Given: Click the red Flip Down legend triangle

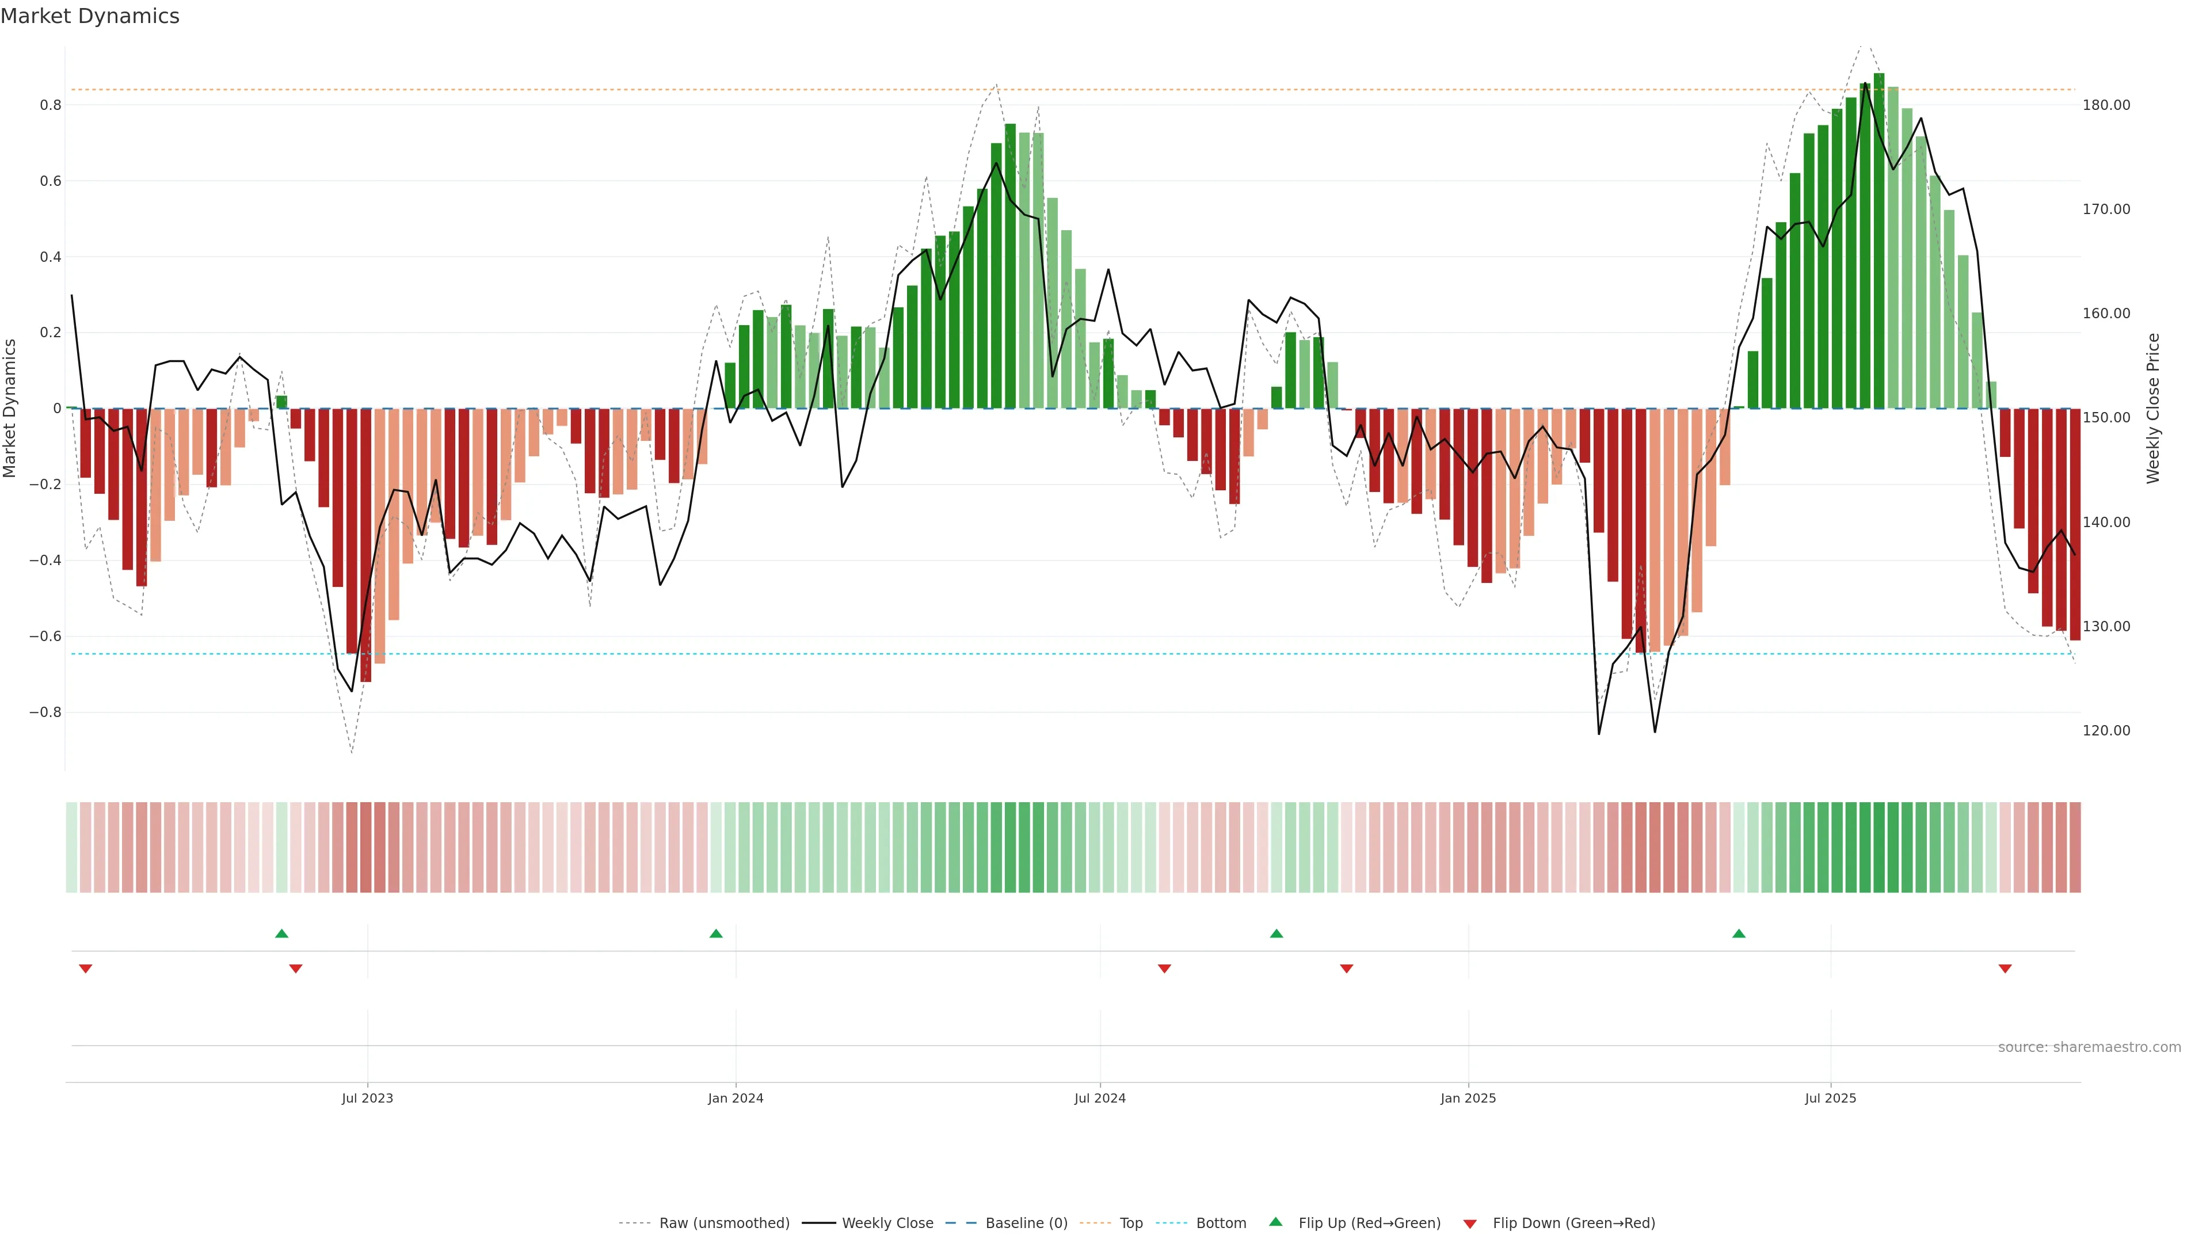Looking at the screenshot, I should (x=1470, y=1223).
